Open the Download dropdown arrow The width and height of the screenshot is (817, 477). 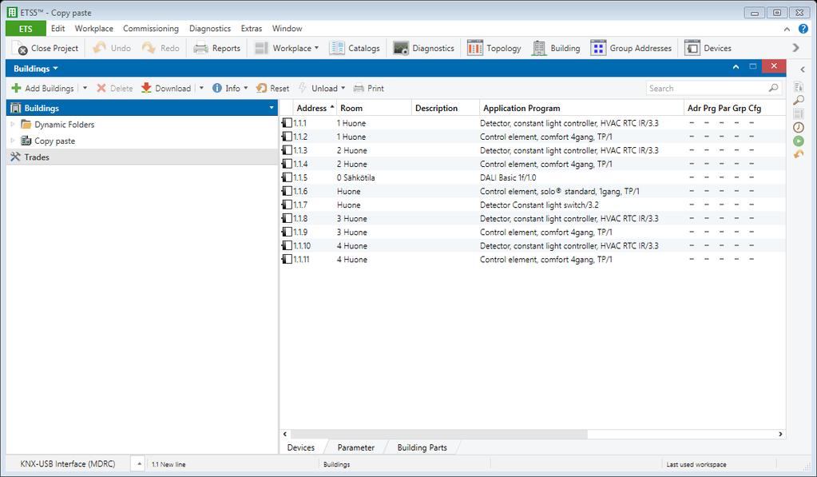(201, 88)
